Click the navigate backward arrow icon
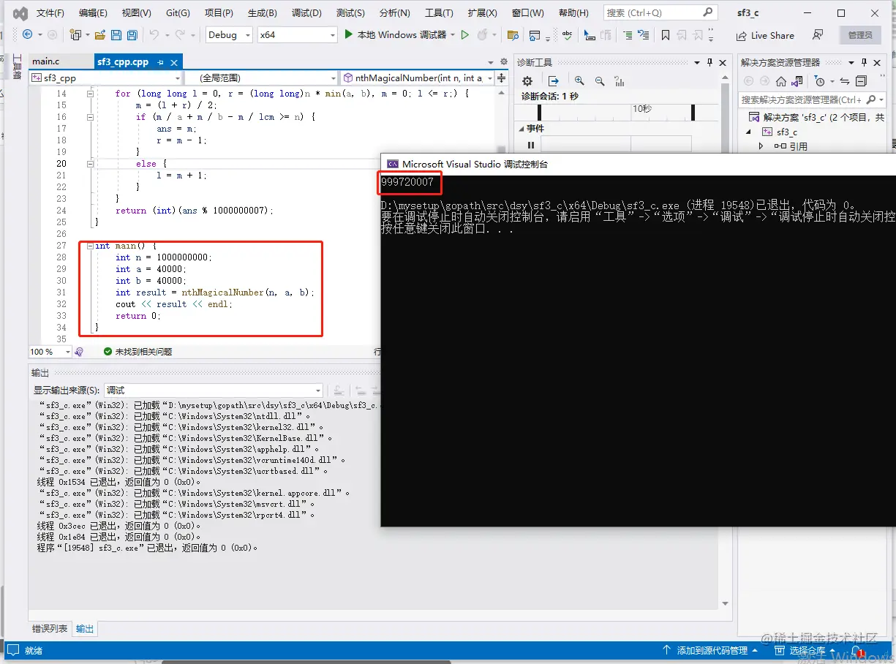Viewport: 896px width, 664px height. (27, 34)
